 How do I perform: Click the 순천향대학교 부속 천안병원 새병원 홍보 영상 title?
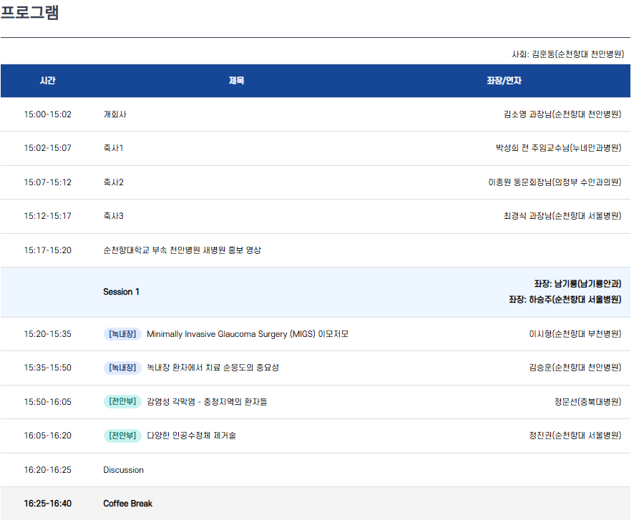(182, 250)
